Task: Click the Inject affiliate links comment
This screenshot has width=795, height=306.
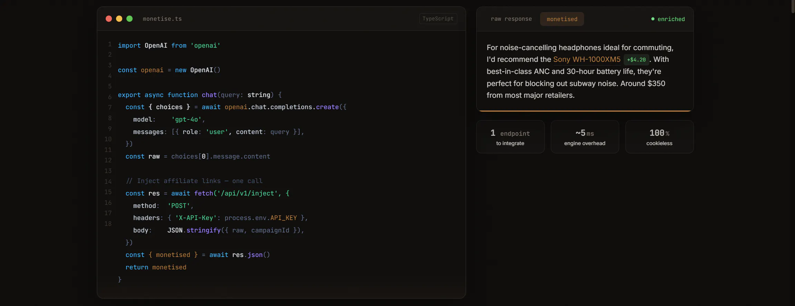Action: pyautogui.click(x=194, y=181)
